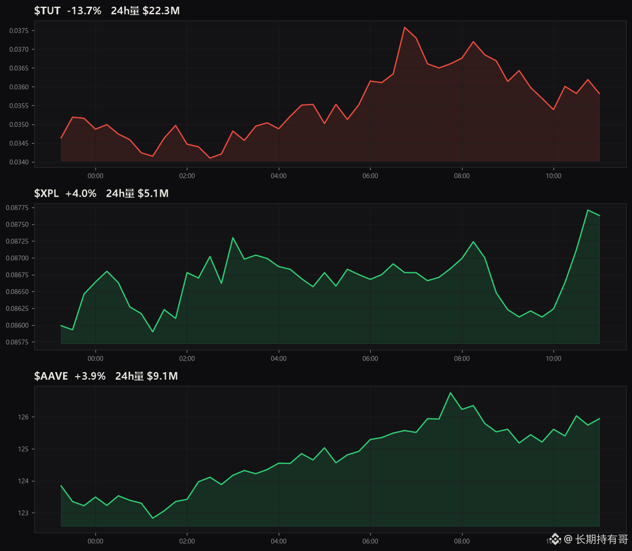632x551 pixels.
Task: Click the 0.08725 y-axis label
Action: point(17,241)
